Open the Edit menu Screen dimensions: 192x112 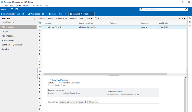(7, 6)
